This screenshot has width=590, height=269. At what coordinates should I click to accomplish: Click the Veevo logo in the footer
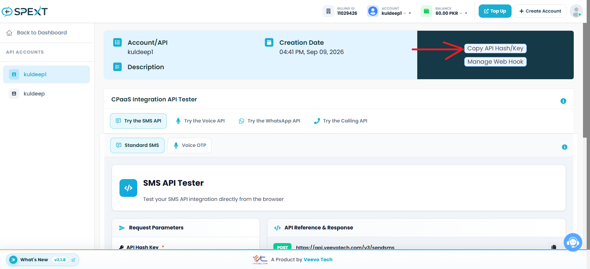[260, 259]
